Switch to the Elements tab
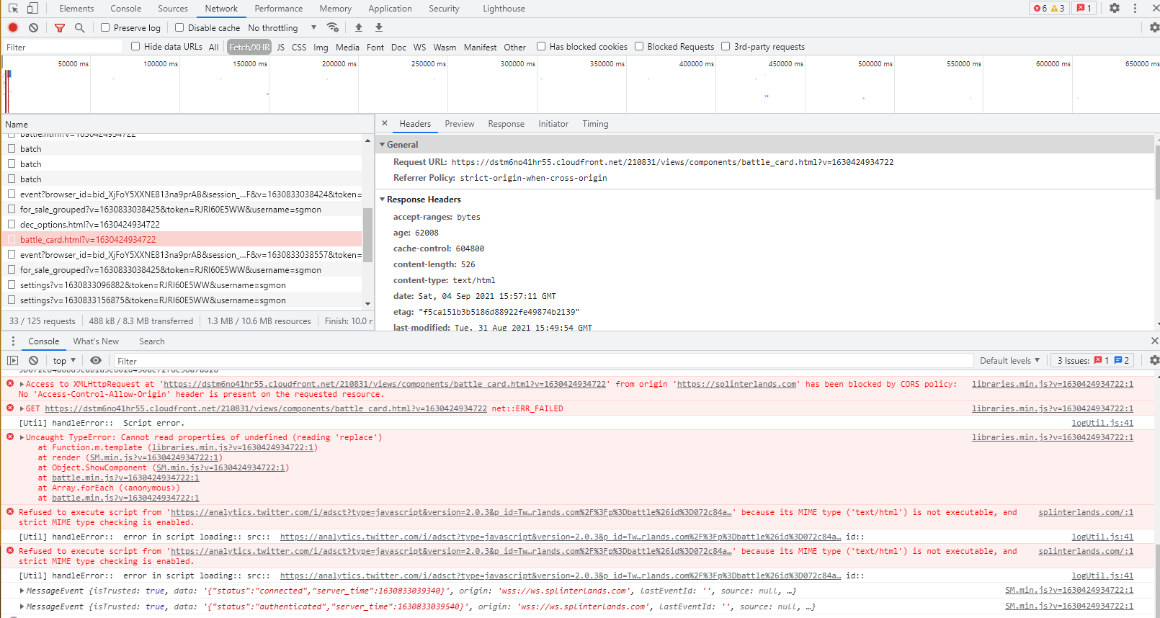The height and width of the screenshot is (618, 1160). click(76, 9)
